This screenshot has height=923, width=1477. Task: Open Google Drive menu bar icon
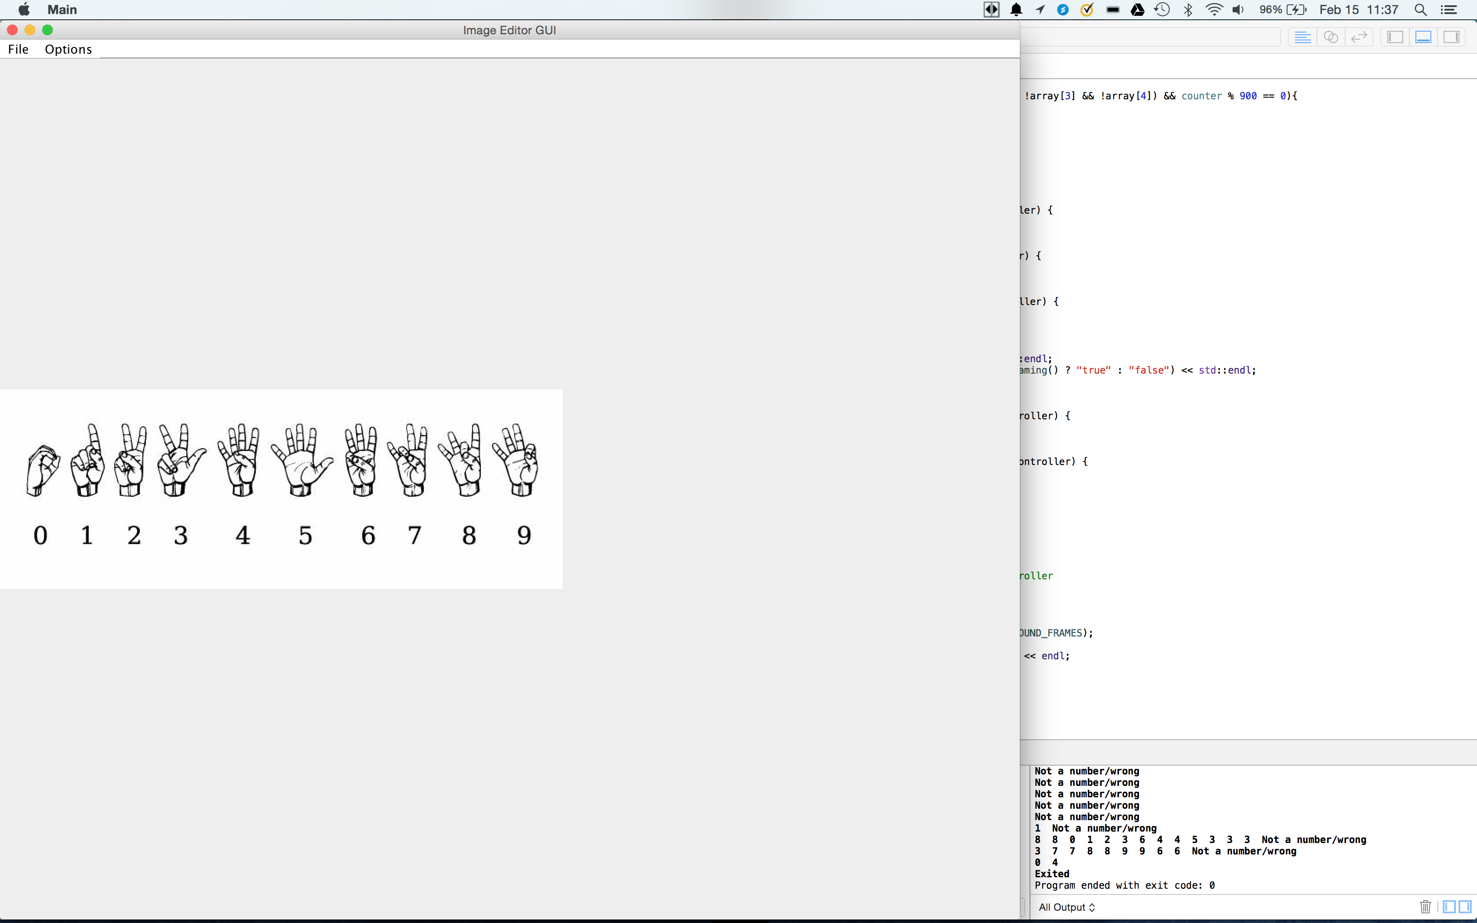coord(1137,10)
